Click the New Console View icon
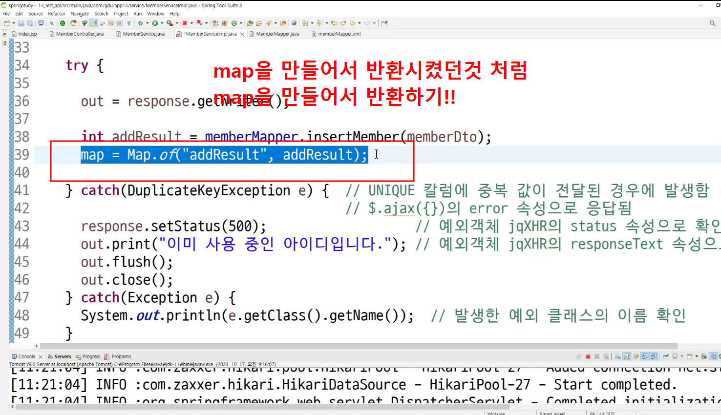 (690, 356)
